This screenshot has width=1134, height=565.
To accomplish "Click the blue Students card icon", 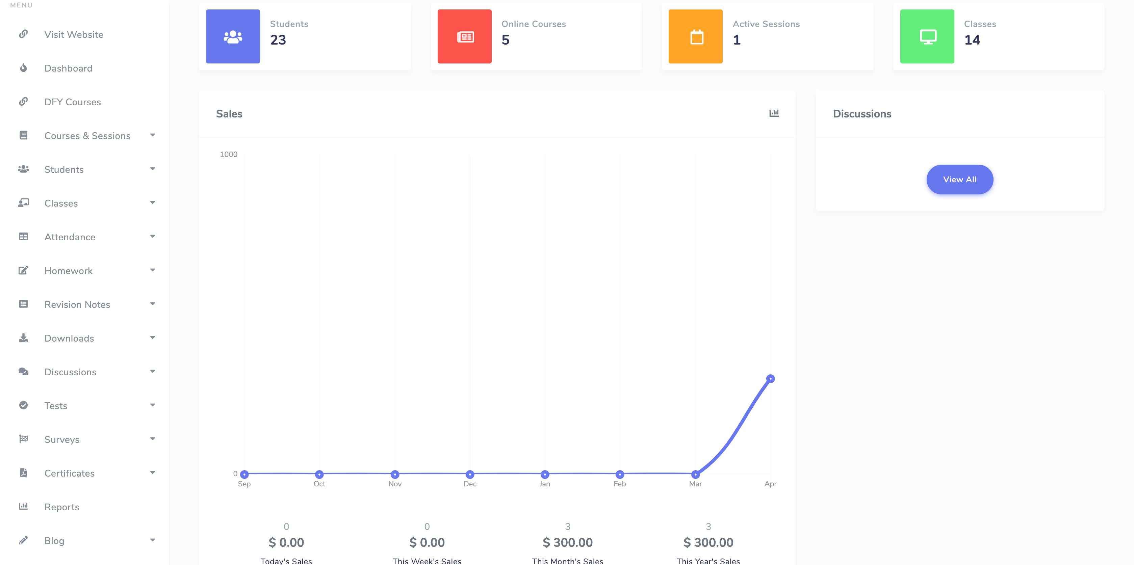I will point(233,36).
